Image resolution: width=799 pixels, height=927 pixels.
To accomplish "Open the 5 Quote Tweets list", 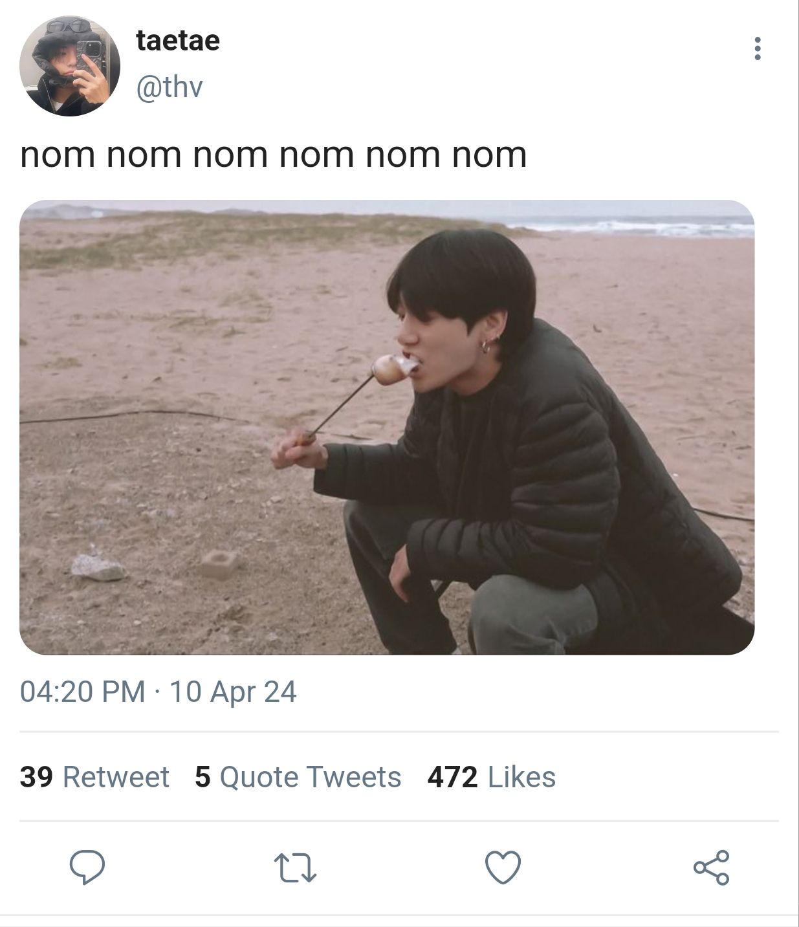I will tap(298, 777).
